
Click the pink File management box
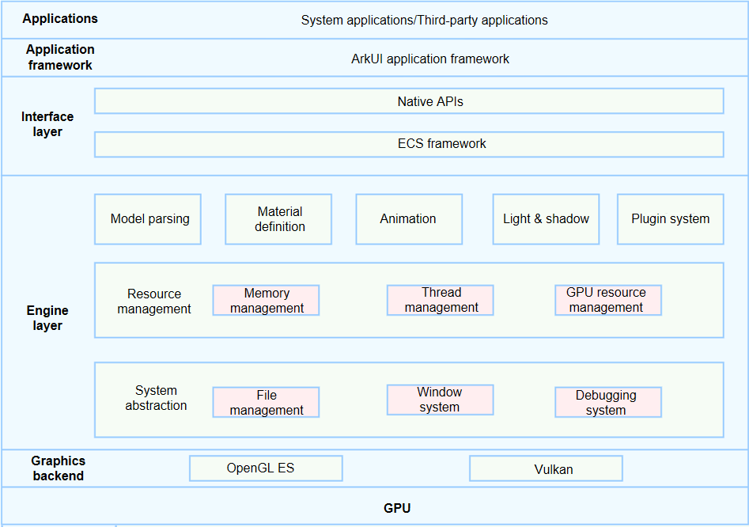(x=267, y=402)
